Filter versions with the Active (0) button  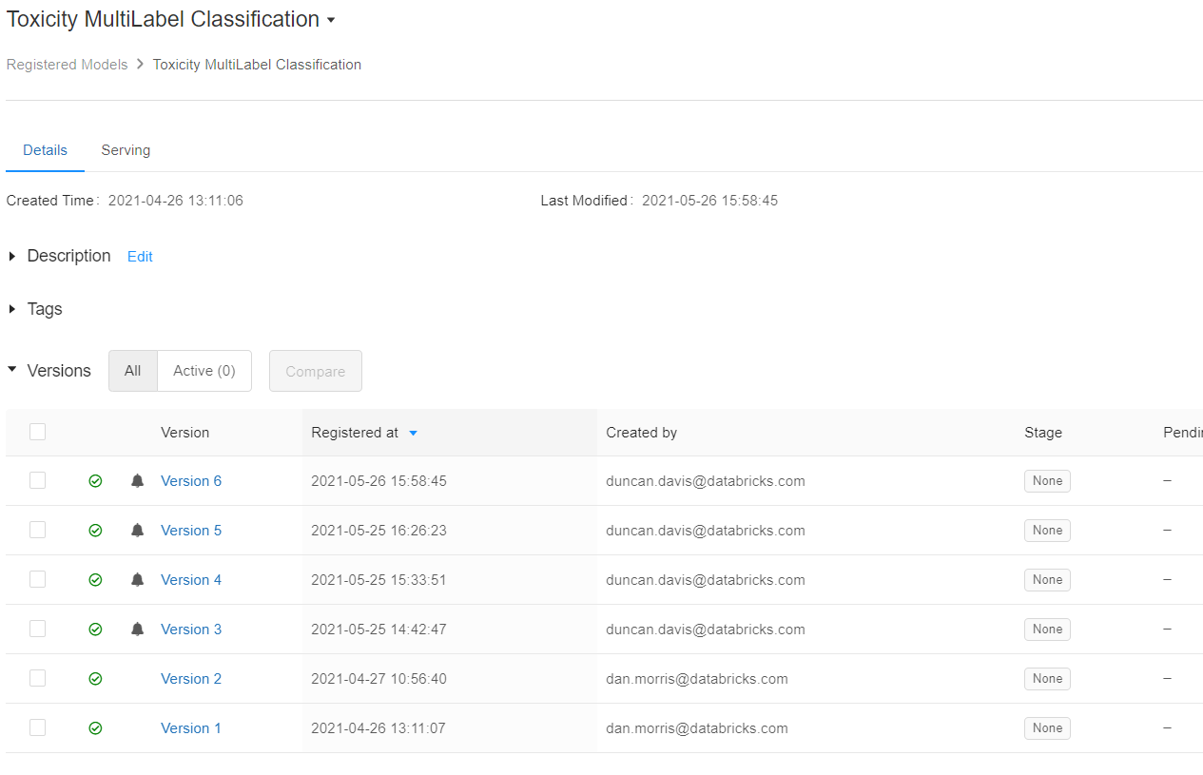point(204,371)
